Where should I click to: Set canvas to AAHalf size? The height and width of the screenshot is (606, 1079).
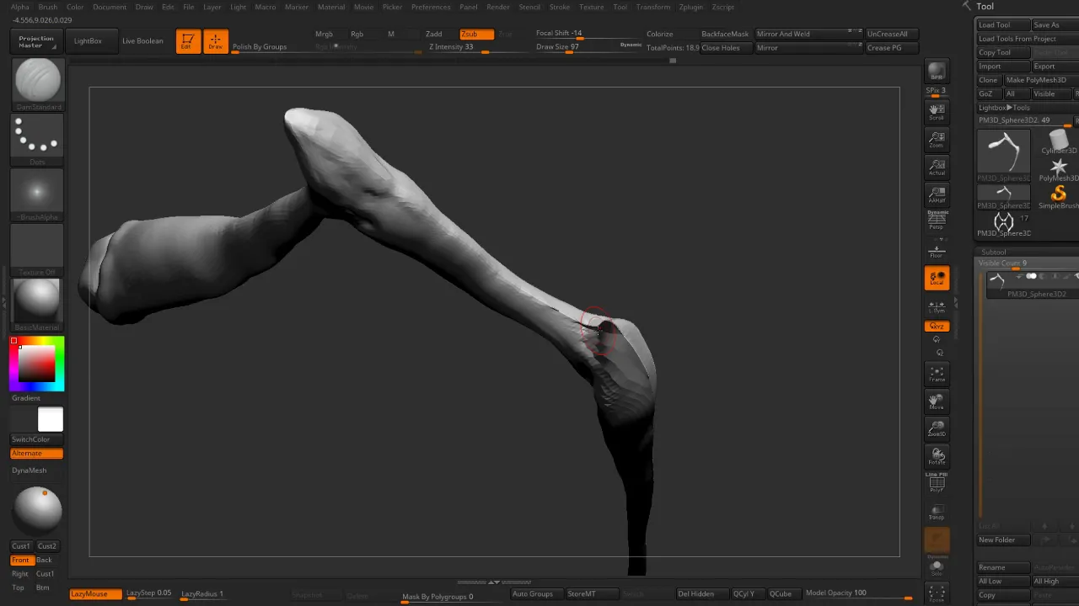pos(937,194)
